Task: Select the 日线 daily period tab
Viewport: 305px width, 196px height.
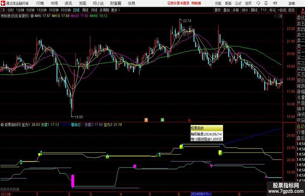Action: point(76,10)
